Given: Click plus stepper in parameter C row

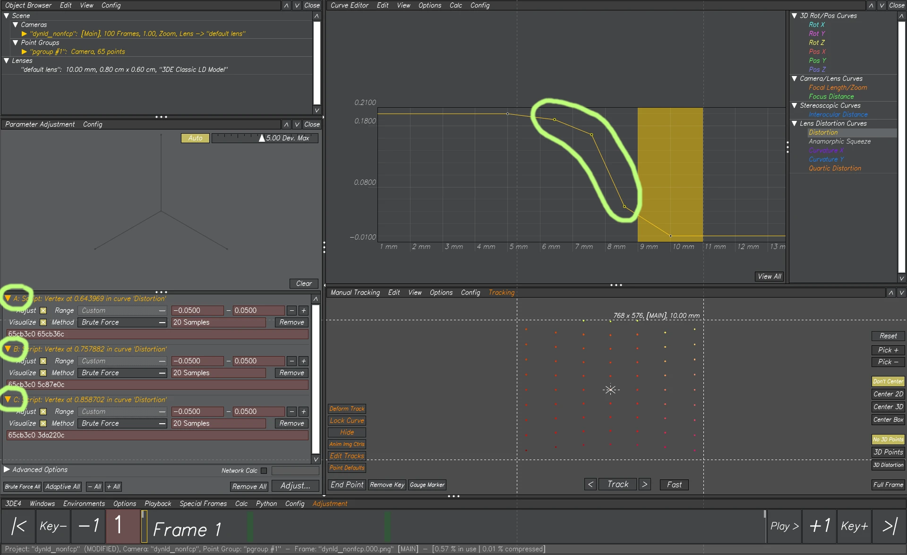Looking at the screenshot, I should tap(304, 411).
